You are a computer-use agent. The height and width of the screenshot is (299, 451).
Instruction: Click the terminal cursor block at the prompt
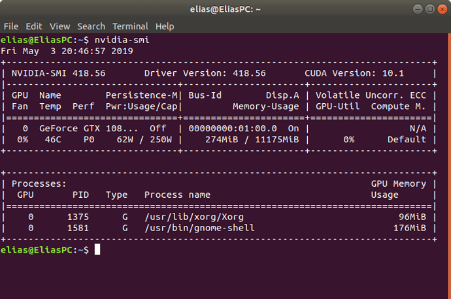coord(97,249)
